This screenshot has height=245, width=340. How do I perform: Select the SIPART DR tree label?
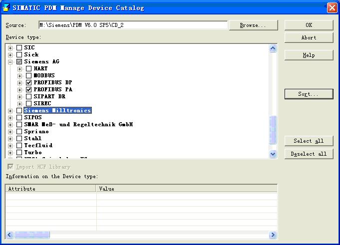49,96
